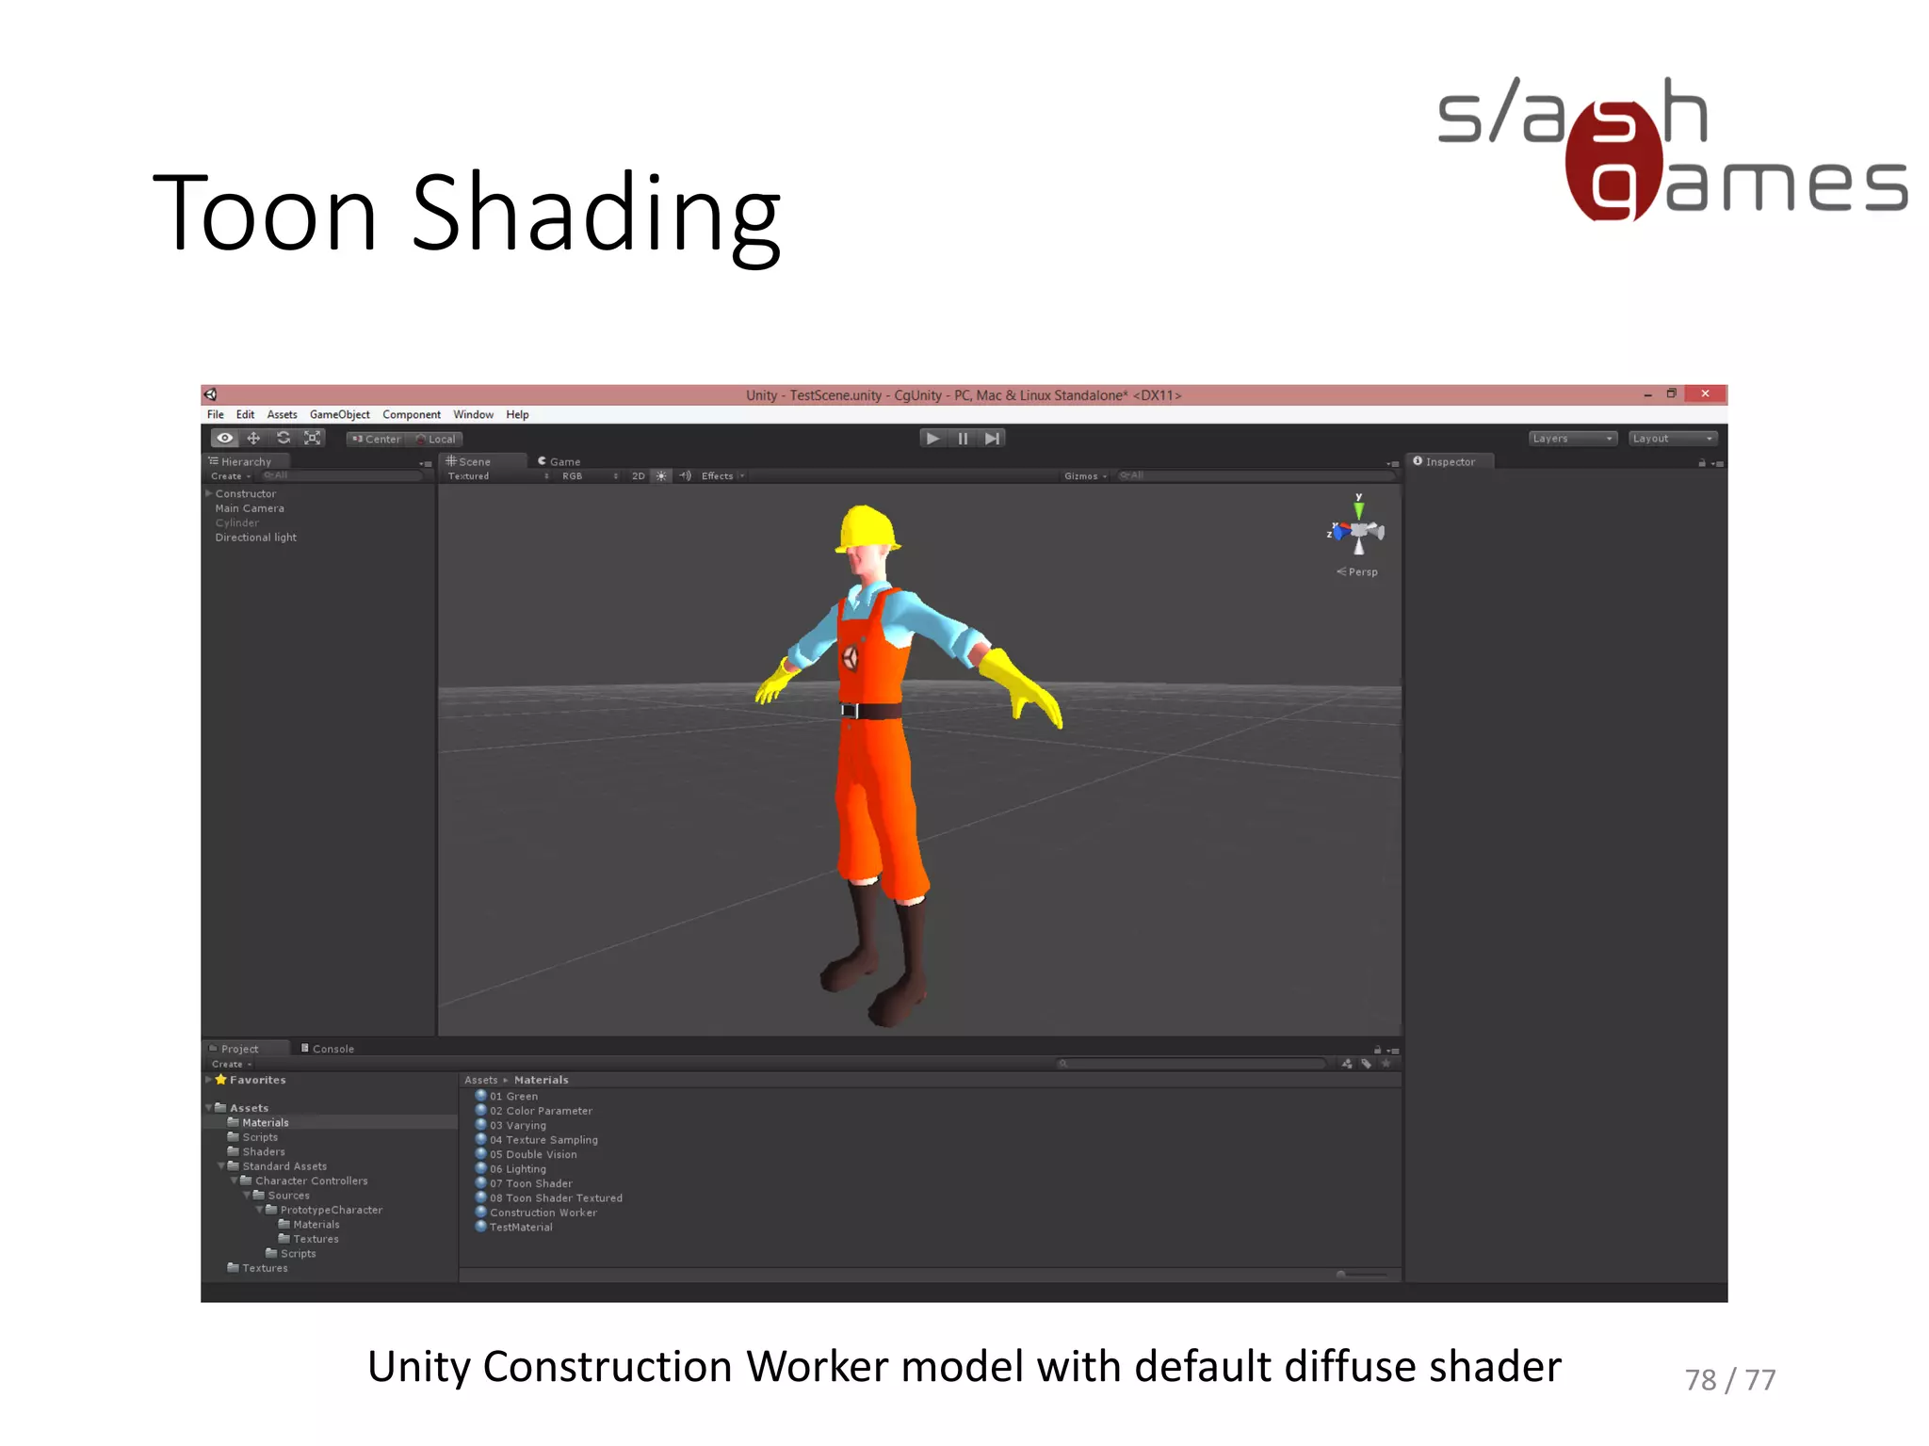Screen dimensions: 1929x1446
Task: Toggle 2D scene view mode
Action: coord(638,476)
